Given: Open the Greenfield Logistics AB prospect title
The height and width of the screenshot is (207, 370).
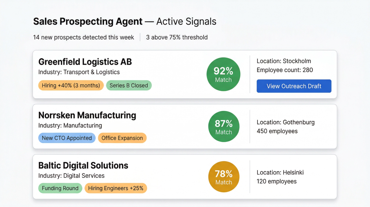Looking at the screenshot, I should point(85,62).
